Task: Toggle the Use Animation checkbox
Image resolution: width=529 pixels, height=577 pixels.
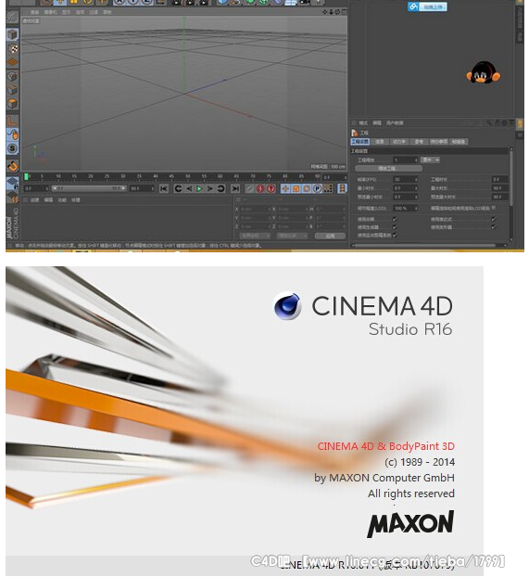Action: point(395,219)
